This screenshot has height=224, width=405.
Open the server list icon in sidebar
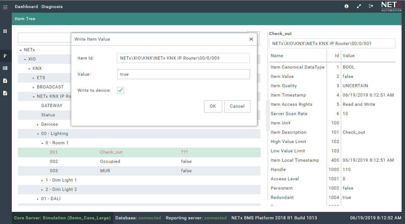[5, 68]
